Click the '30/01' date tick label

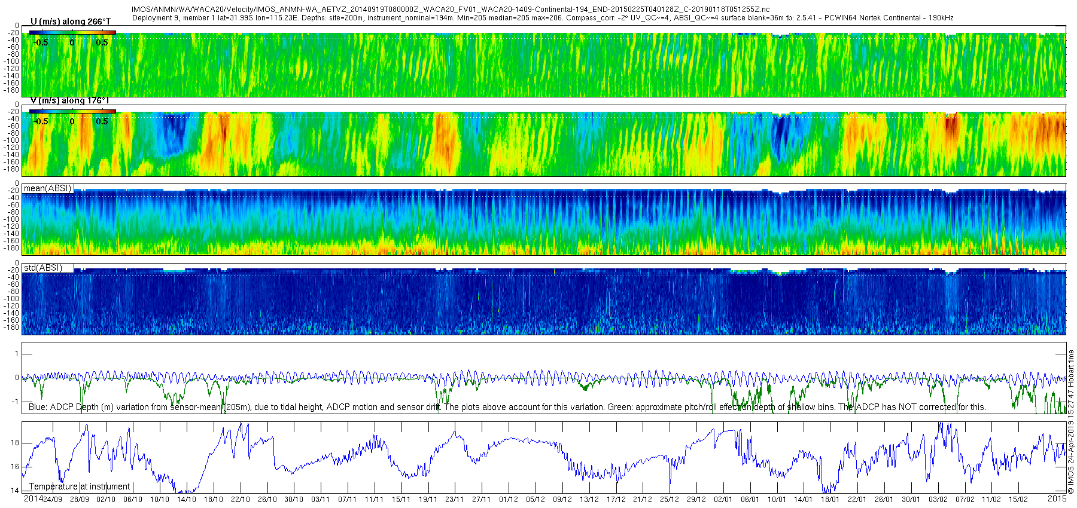[x=911, y=499]
